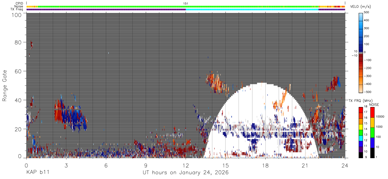The height and width of the screenshot is (179, 388).
Task: Click the 3 UT hour tick label
Action: pos(66,165)
